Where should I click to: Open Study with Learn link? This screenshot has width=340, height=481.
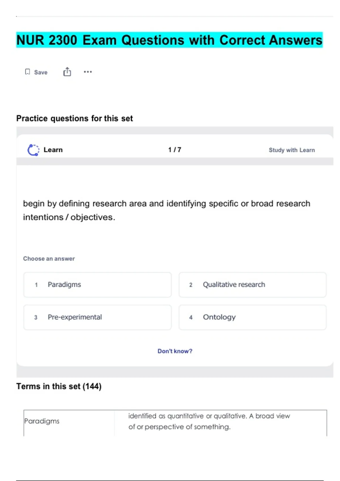click(292, 150)
